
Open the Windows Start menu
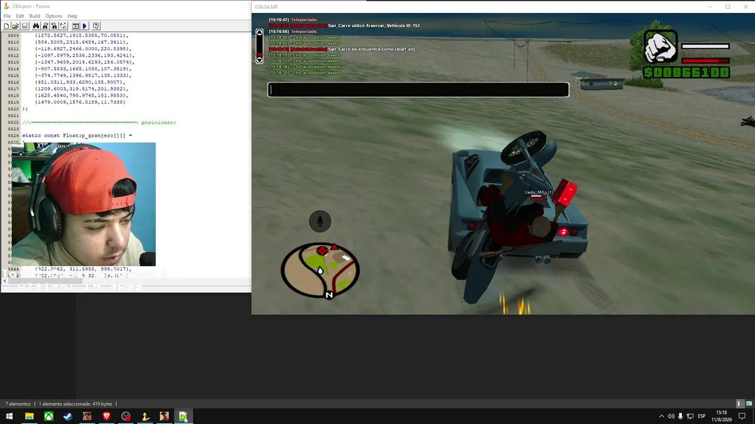[x=9, y=416]
